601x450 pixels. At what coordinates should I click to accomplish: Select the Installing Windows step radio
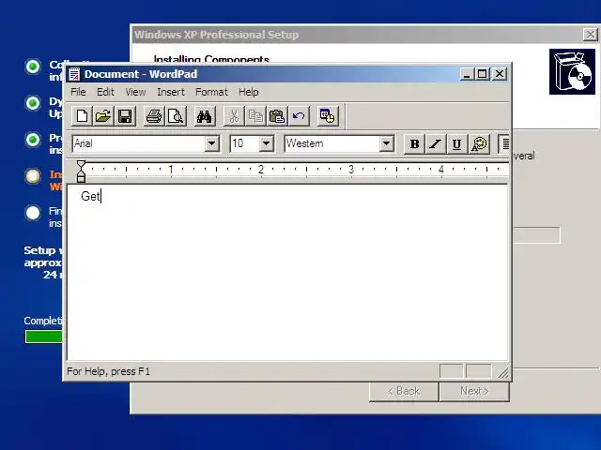tap(33, 176)
